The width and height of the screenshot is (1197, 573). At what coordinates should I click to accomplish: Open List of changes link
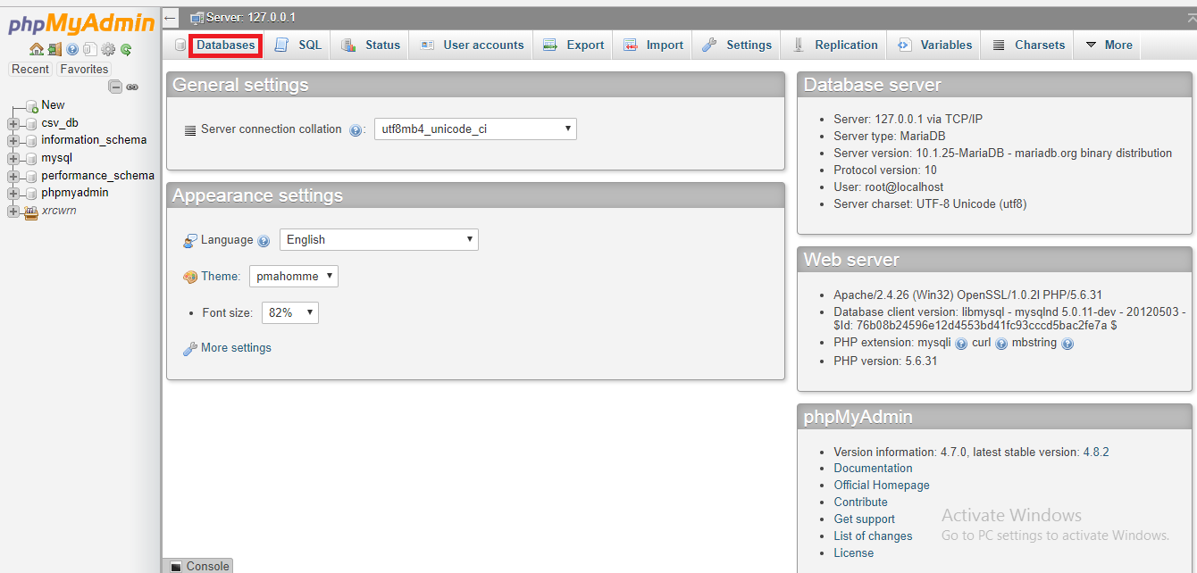click(873, 536)
